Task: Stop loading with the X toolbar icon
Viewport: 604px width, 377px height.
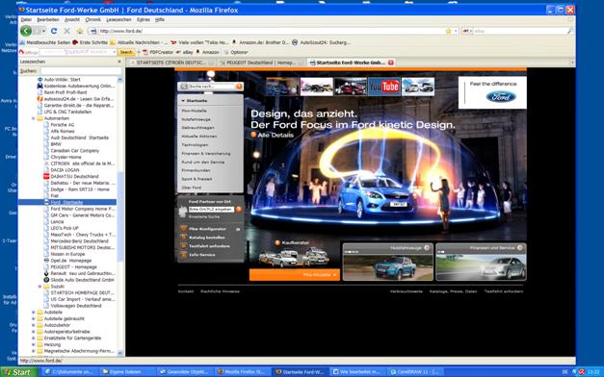Action: click(66, 31)
